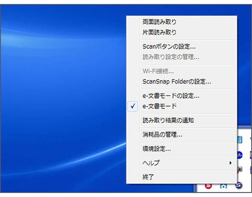Image resolution: width=252 pixels, height=197 pixels.
Task: Open e-文書モードの設定... entry
Action: coord(182,96)
